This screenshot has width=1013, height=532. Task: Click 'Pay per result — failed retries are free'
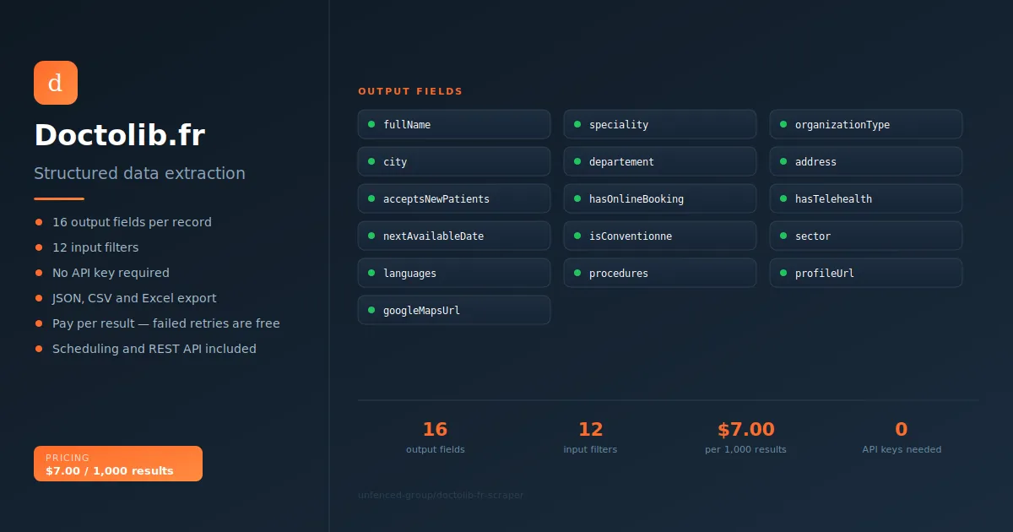166,323
